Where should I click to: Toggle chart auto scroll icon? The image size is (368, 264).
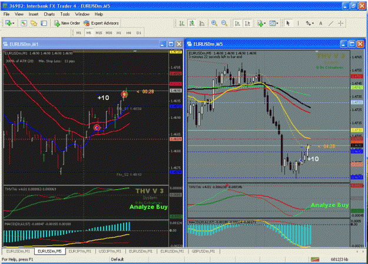237,23
